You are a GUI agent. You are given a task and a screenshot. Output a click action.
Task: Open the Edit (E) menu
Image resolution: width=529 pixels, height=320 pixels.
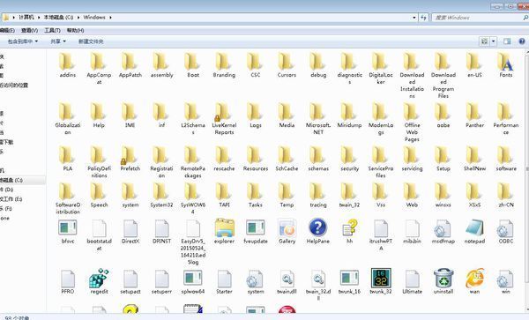click(x=7, y=30)
